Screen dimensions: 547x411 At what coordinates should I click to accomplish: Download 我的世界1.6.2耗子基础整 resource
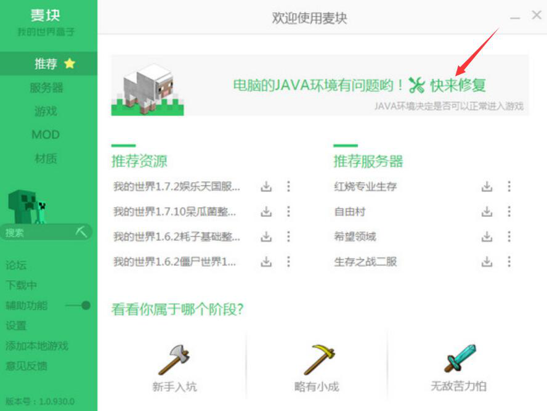click(x=266, y=237)
